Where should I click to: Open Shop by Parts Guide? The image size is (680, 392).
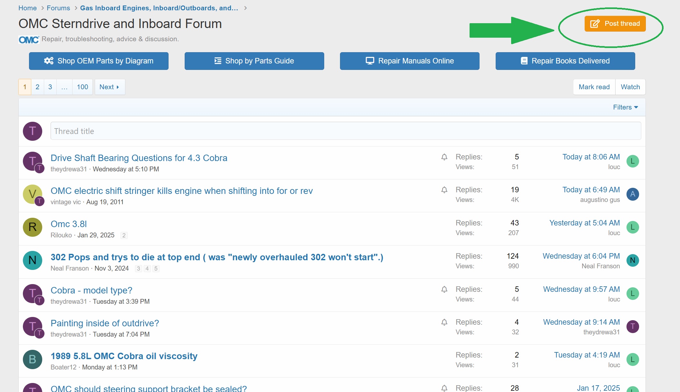254,61
